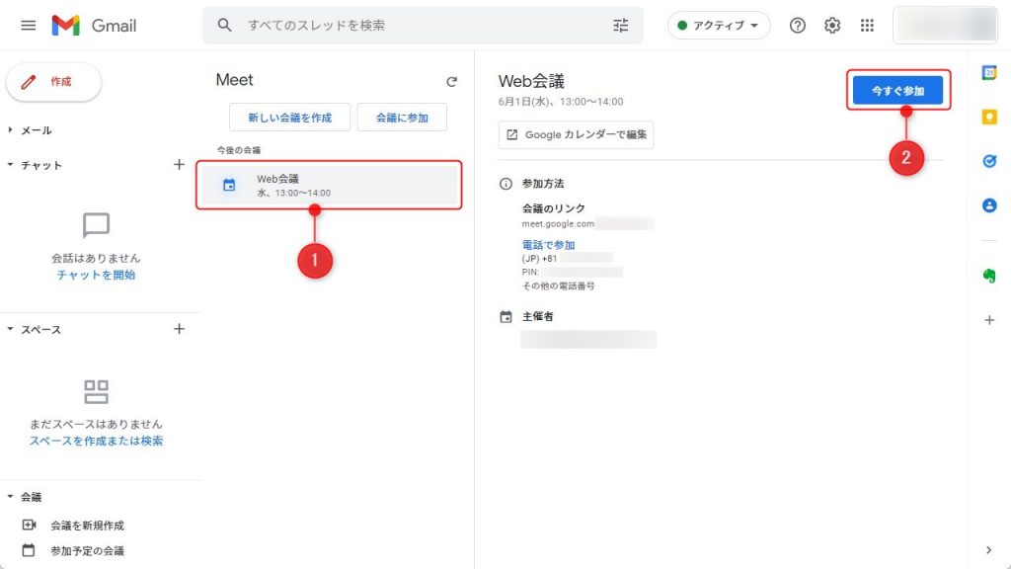Screen dimensions: 1011x569
Task: Click 今すぐ参加 button
Action: click(x=897, y=90)
